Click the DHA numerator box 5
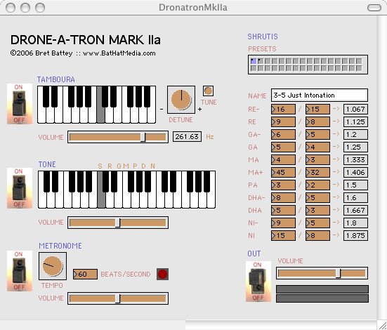Viewport: 387px width, 330px height. tap(283, 211)
